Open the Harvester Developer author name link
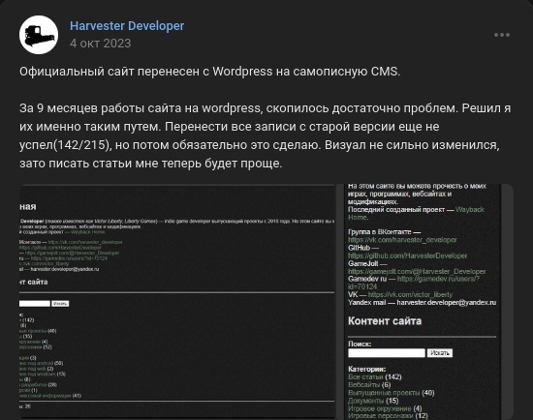The width and height of the screenshot is (533, 420). [127, 26]
